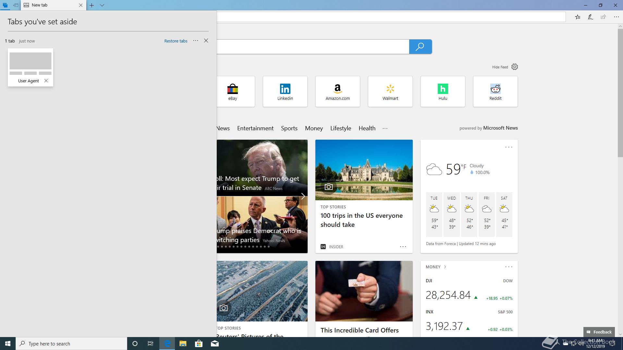Open the current 59°F Cloudy weather

point(458,169)
